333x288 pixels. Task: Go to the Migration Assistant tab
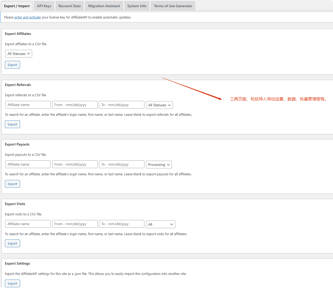[x=104, y=6]
